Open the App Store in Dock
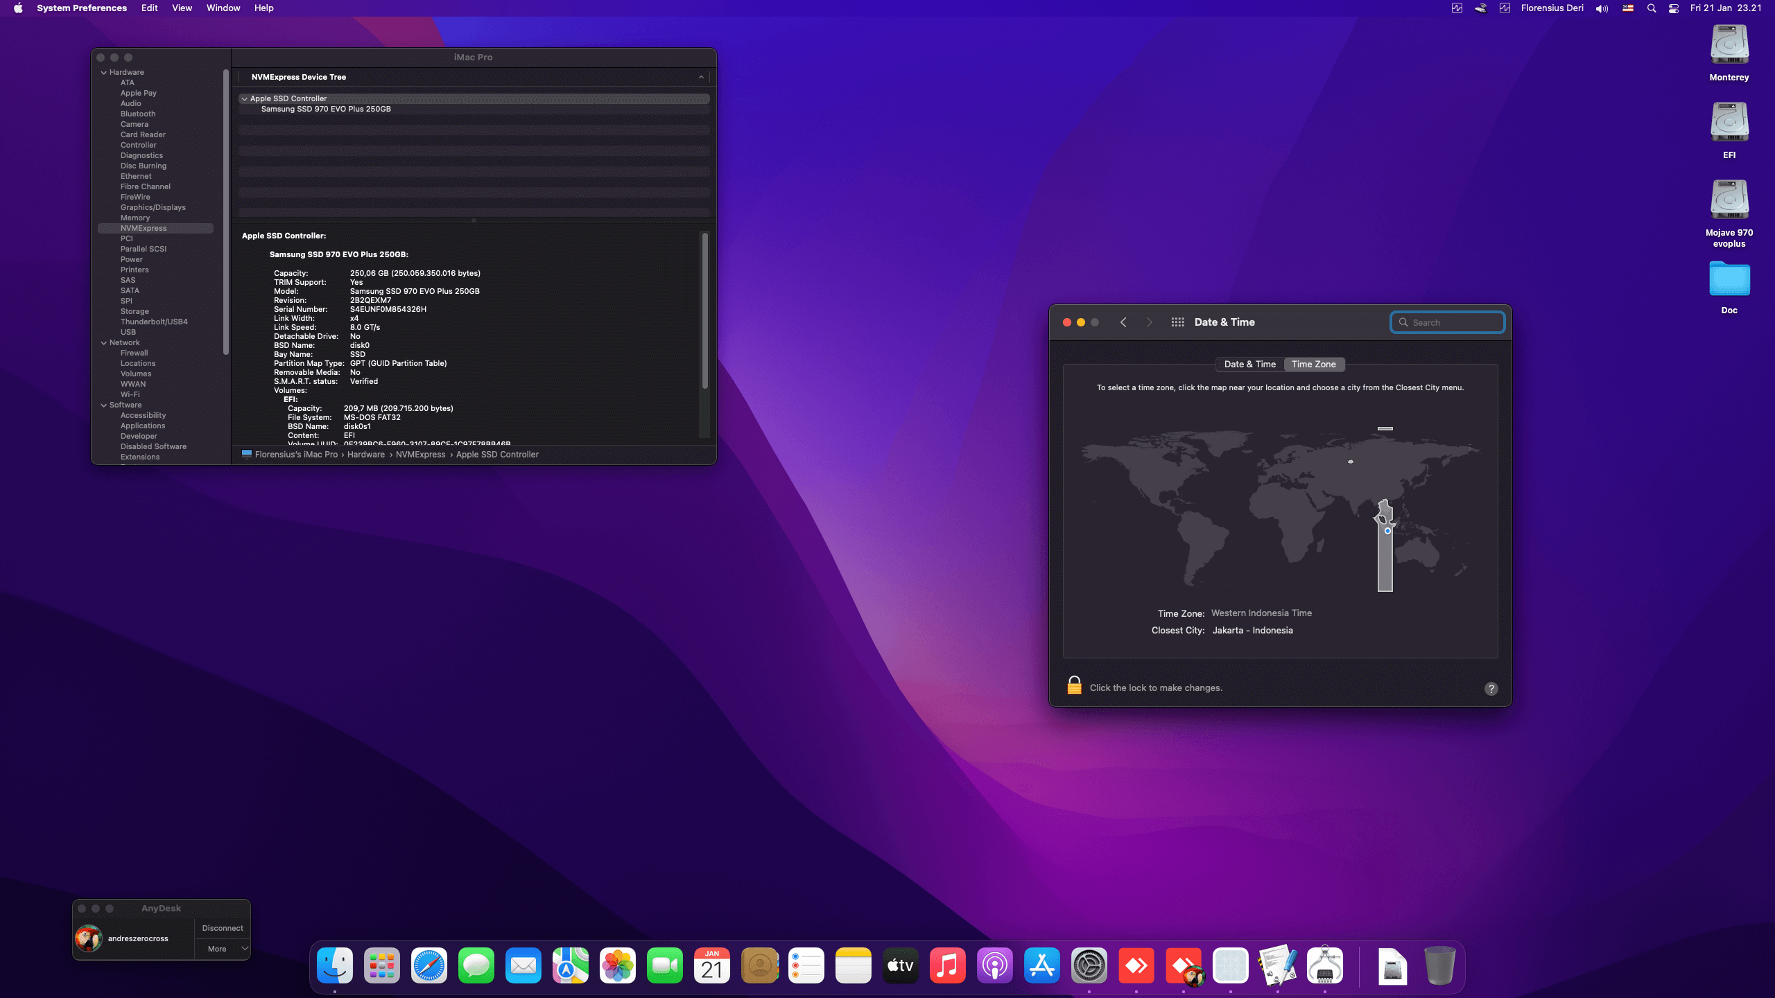 [1041, 965]
